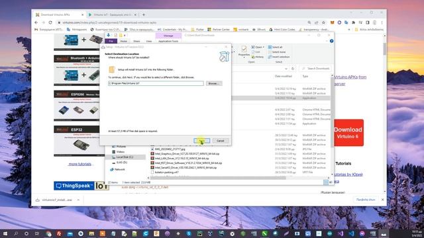The image size is (424, 238).
Task: Click Select none in Explorer ribbon
Action: pos(277,52)
